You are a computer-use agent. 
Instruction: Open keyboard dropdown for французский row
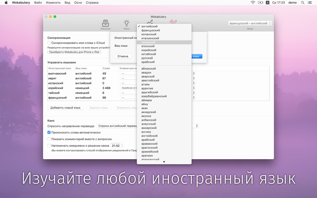pos(157,97)
